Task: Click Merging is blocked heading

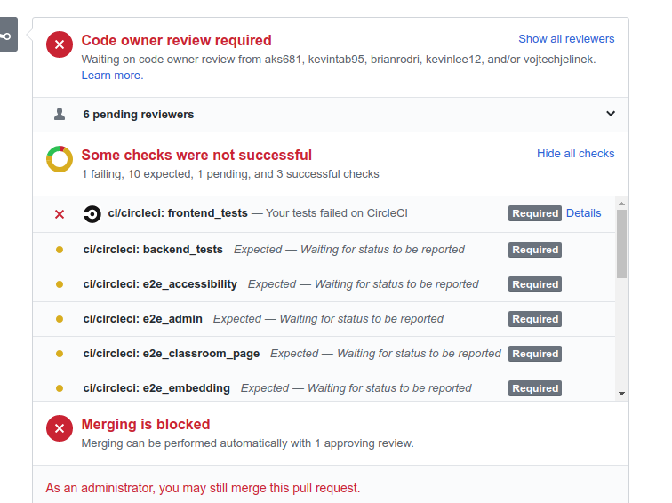Action: click(146, 424)
